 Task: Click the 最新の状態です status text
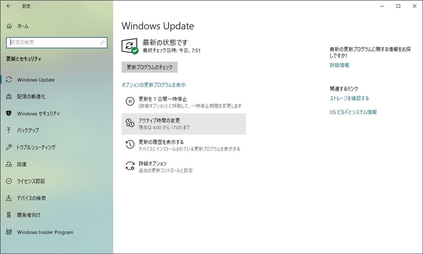pos(165,42)
